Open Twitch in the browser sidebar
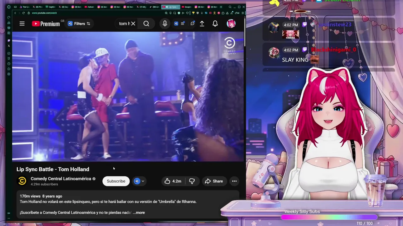Screen dimensions: 403x226 (x=9, y=40)
